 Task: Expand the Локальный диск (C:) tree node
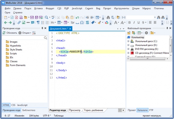point(128,41)
